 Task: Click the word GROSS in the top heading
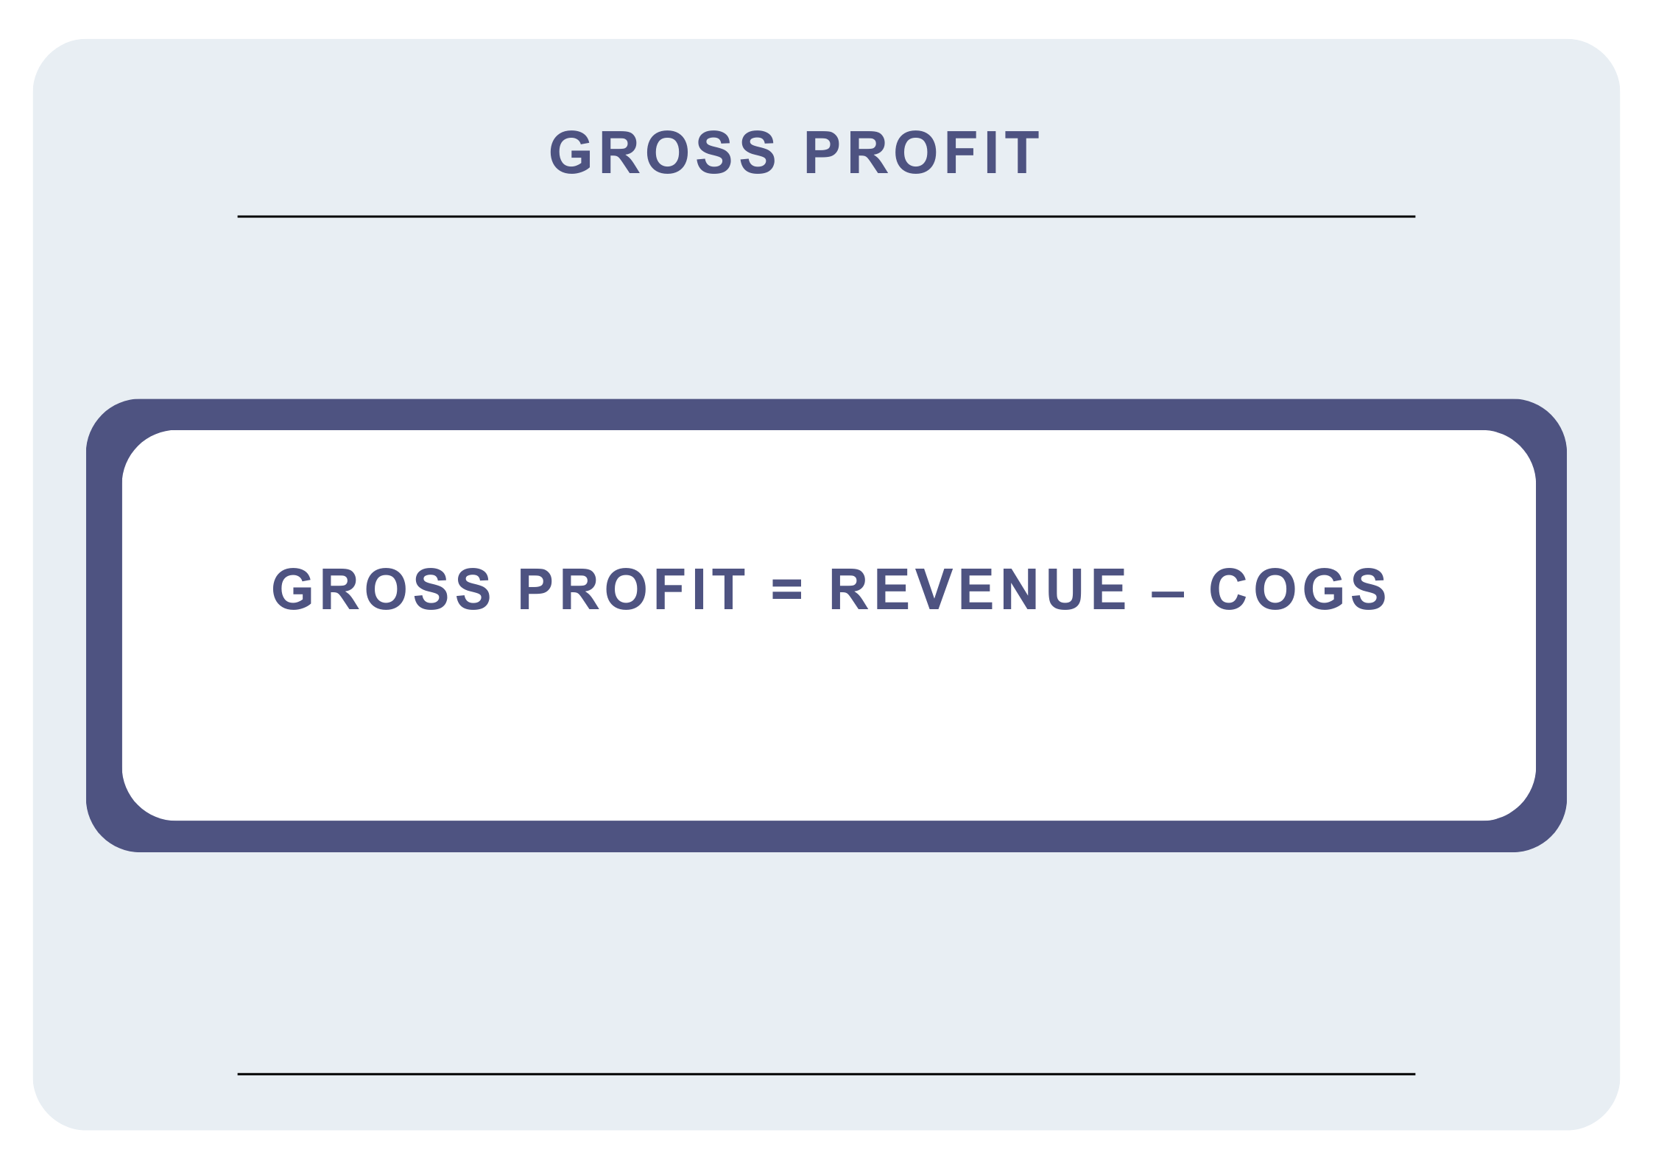pyautogui.click(x=663, y=153)
